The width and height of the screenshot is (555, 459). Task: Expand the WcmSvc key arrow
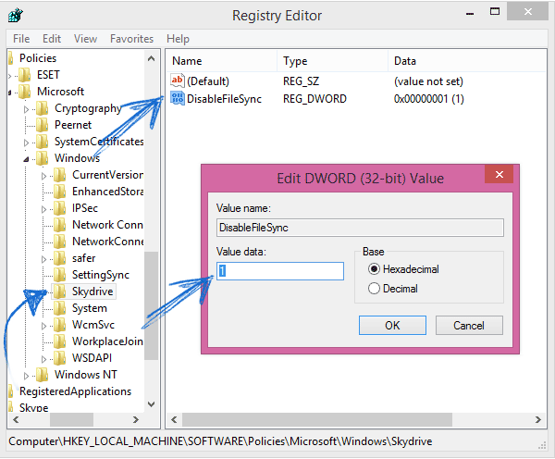(45, 325)
